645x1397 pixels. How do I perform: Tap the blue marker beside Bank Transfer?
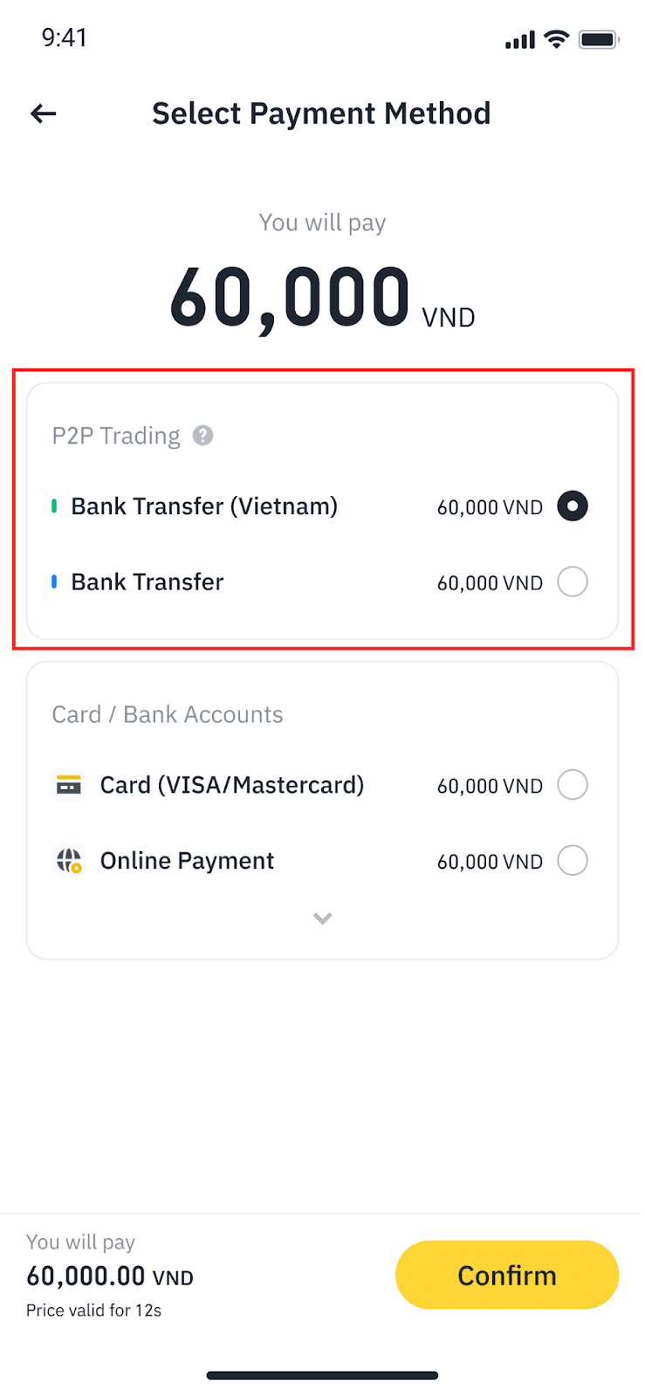[54, 582]
